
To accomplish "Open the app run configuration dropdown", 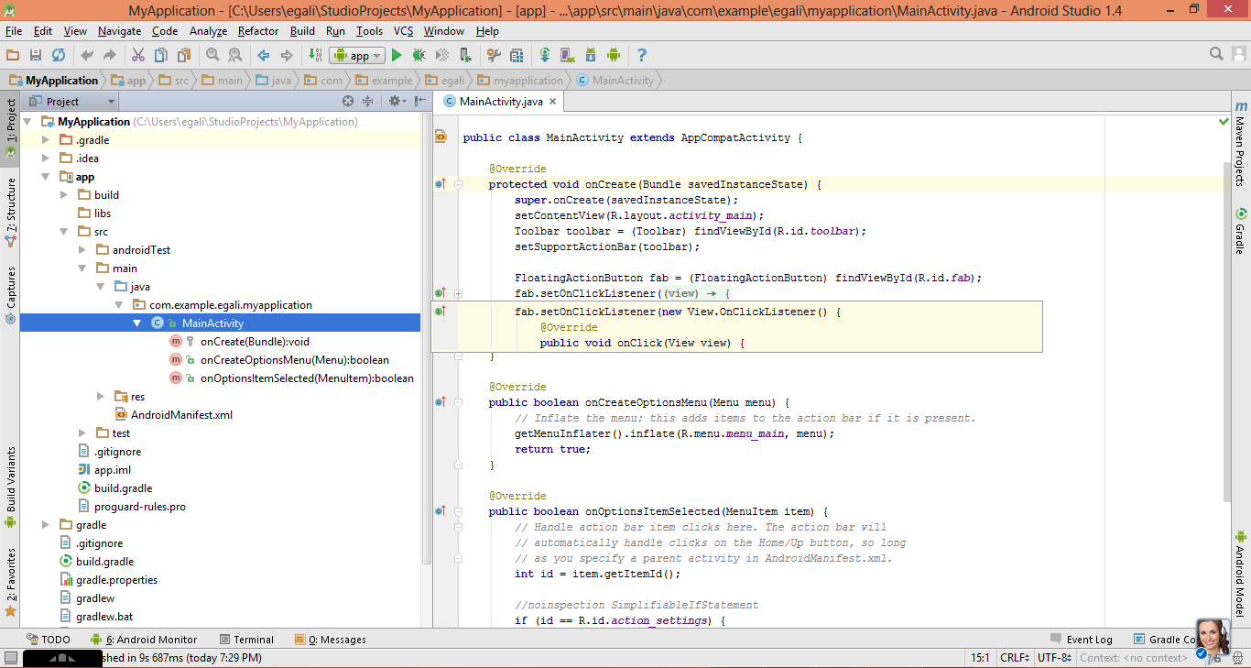I will click(x=356, y=56).
